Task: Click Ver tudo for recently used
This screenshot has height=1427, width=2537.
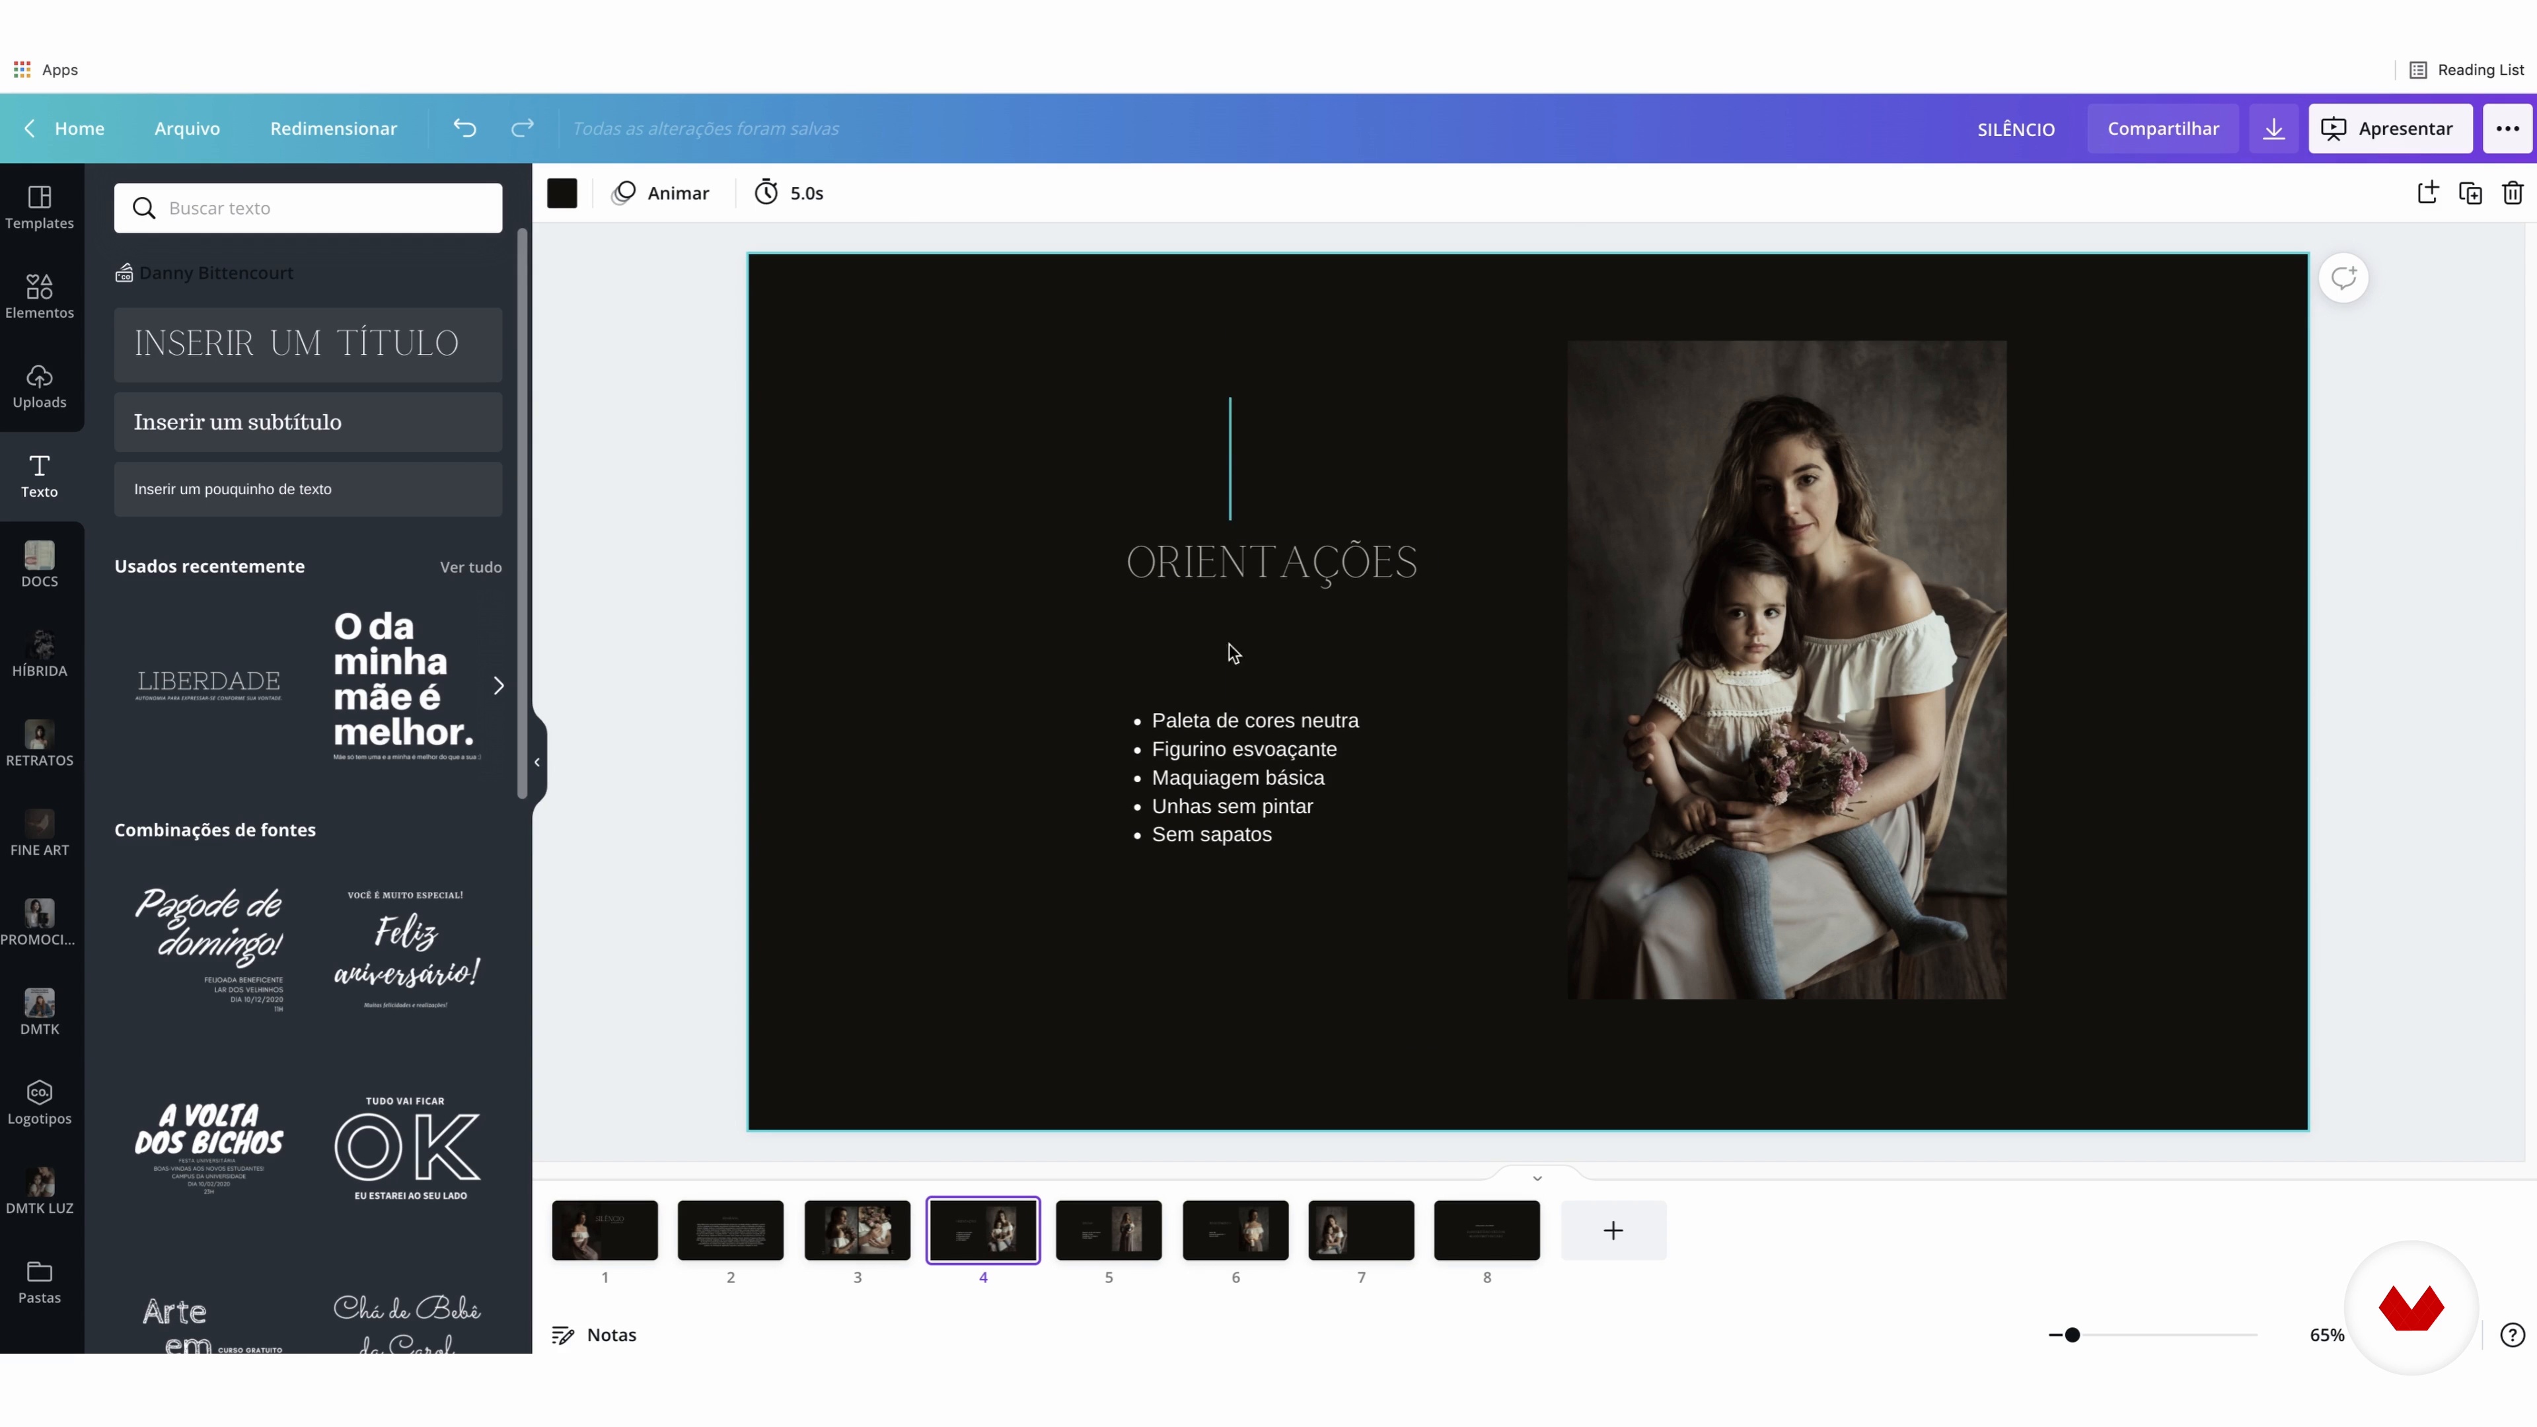Action: click(x=471, y=566)
